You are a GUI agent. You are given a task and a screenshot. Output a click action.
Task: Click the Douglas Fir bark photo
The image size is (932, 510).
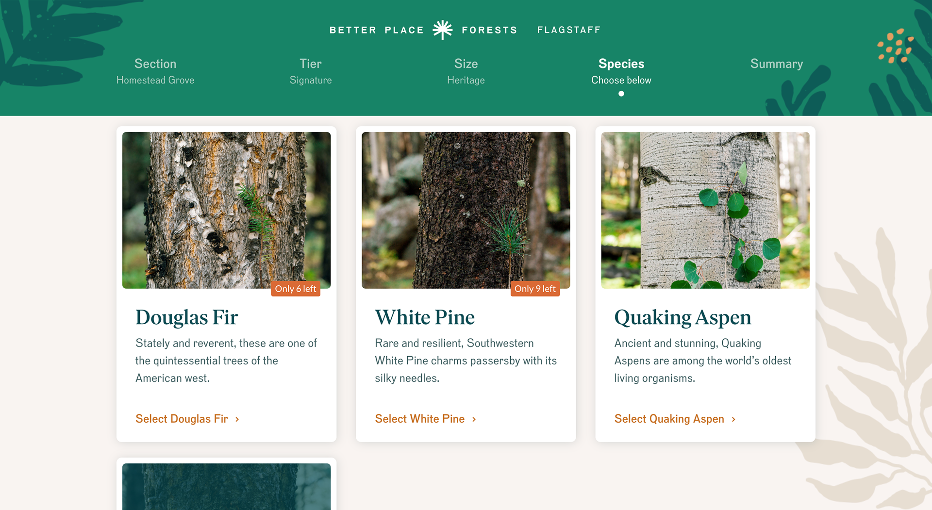point(226,210)
